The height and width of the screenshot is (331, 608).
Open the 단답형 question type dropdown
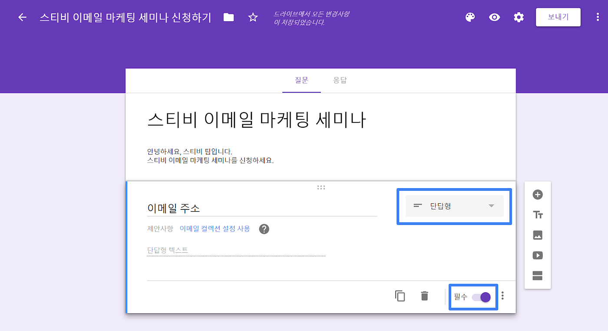[x=454, y=206]
